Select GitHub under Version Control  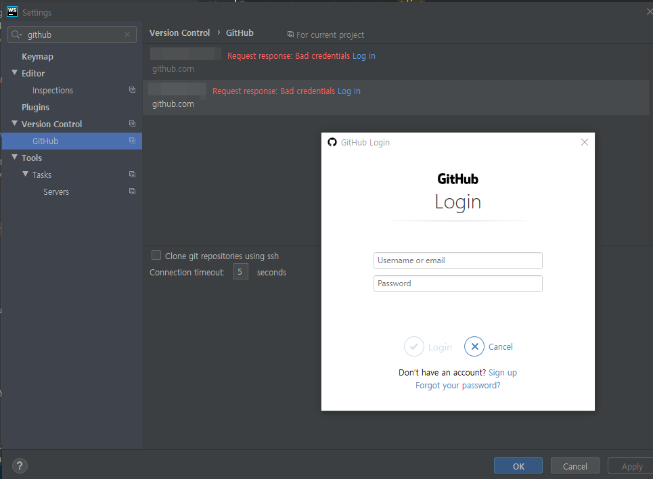[72, 141]
